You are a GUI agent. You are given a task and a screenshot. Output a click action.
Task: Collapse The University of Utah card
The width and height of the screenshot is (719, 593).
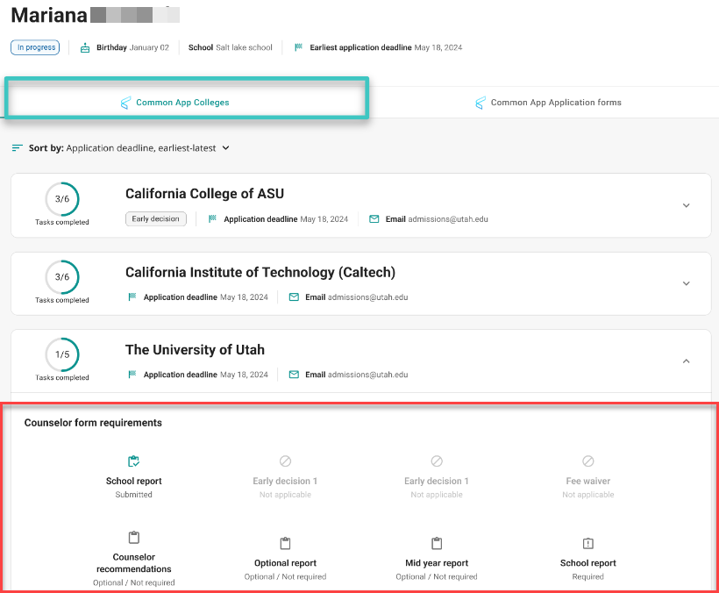click(687, 361)
